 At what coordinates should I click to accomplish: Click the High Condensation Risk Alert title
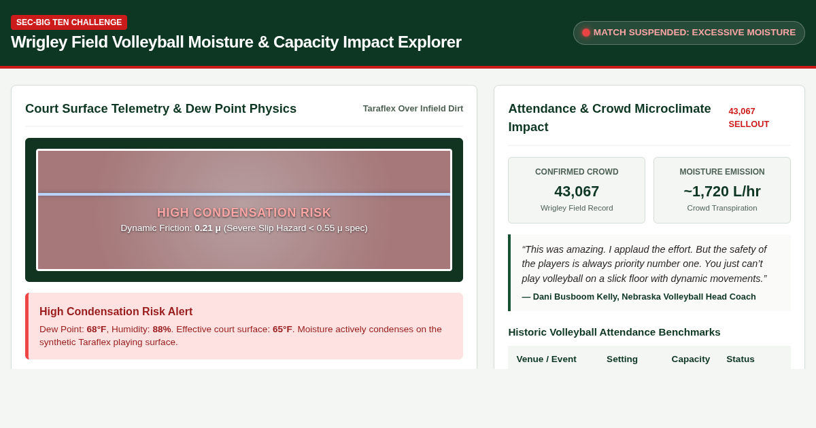pyautogui.click(x=116, y=312)
